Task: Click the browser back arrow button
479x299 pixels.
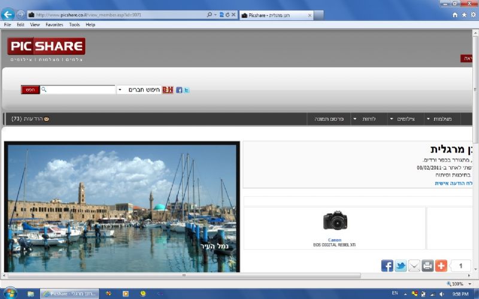Action: point(8,14)
